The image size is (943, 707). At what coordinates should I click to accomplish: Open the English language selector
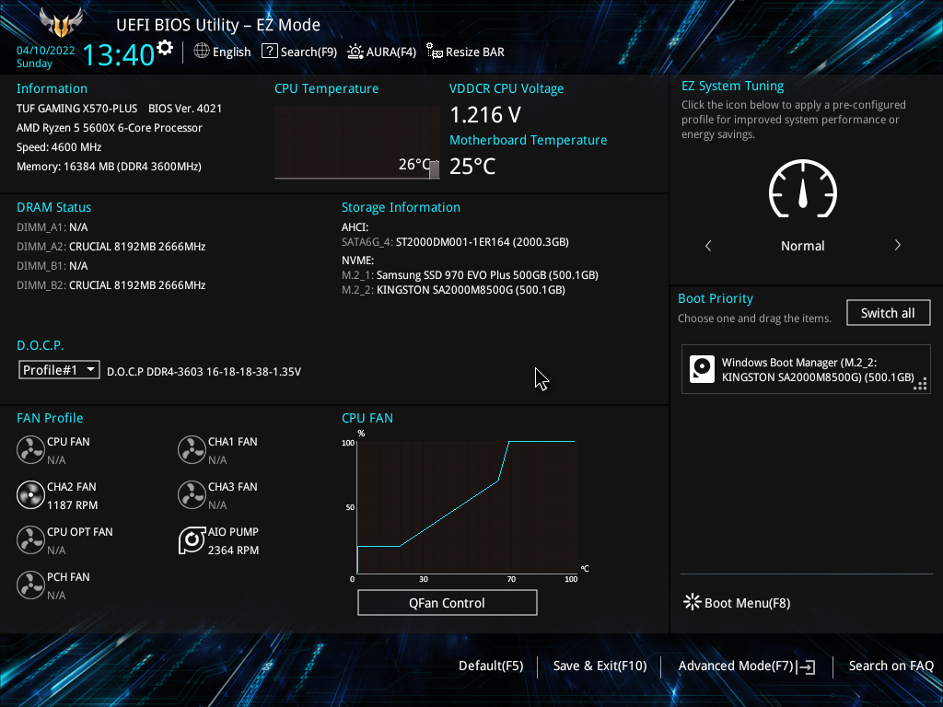[222, 52]
